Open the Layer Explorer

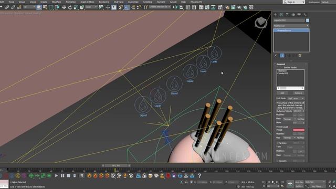point(194,7)
